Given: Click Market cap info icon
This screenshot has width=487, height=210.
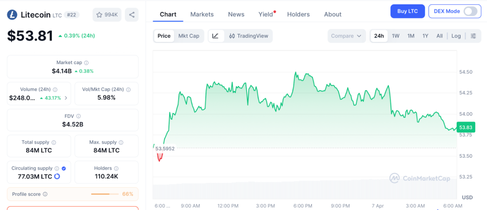Looking at the screenshot, I should 86,63.
